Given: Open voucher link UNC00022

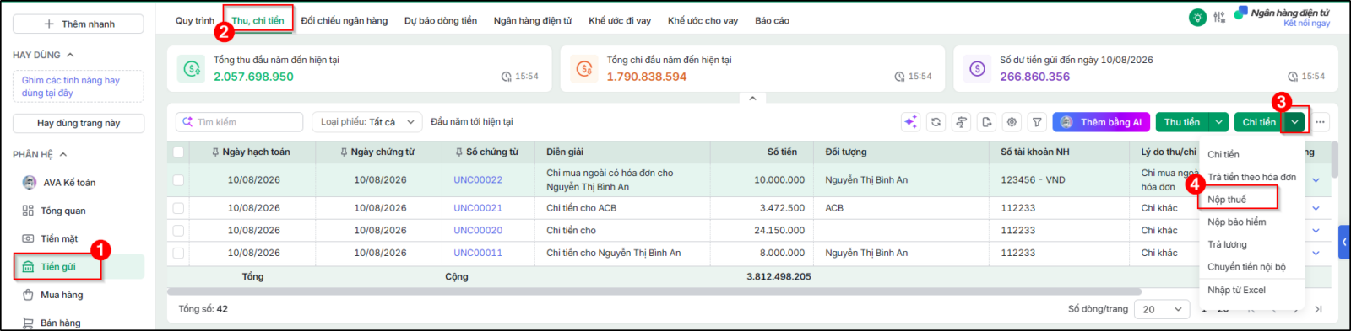Looking at the screenshot, I should [x=478, y=180].
